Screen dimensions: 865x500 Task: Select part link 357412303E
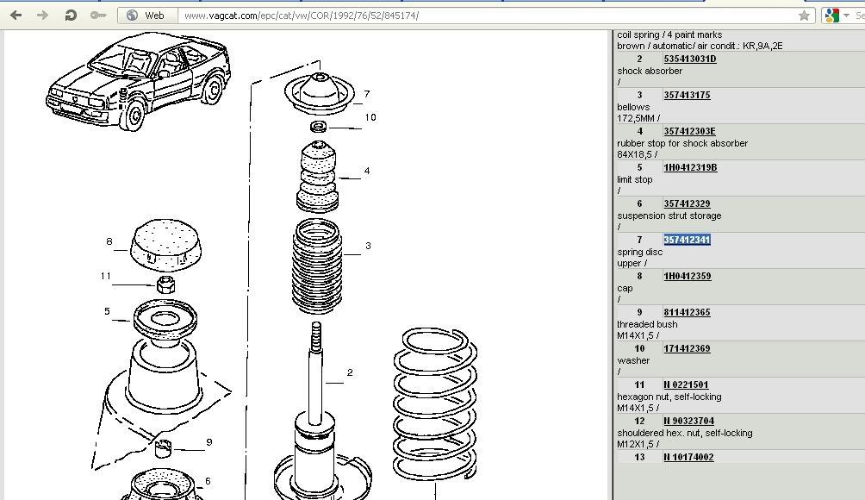[x=689, y=131]
